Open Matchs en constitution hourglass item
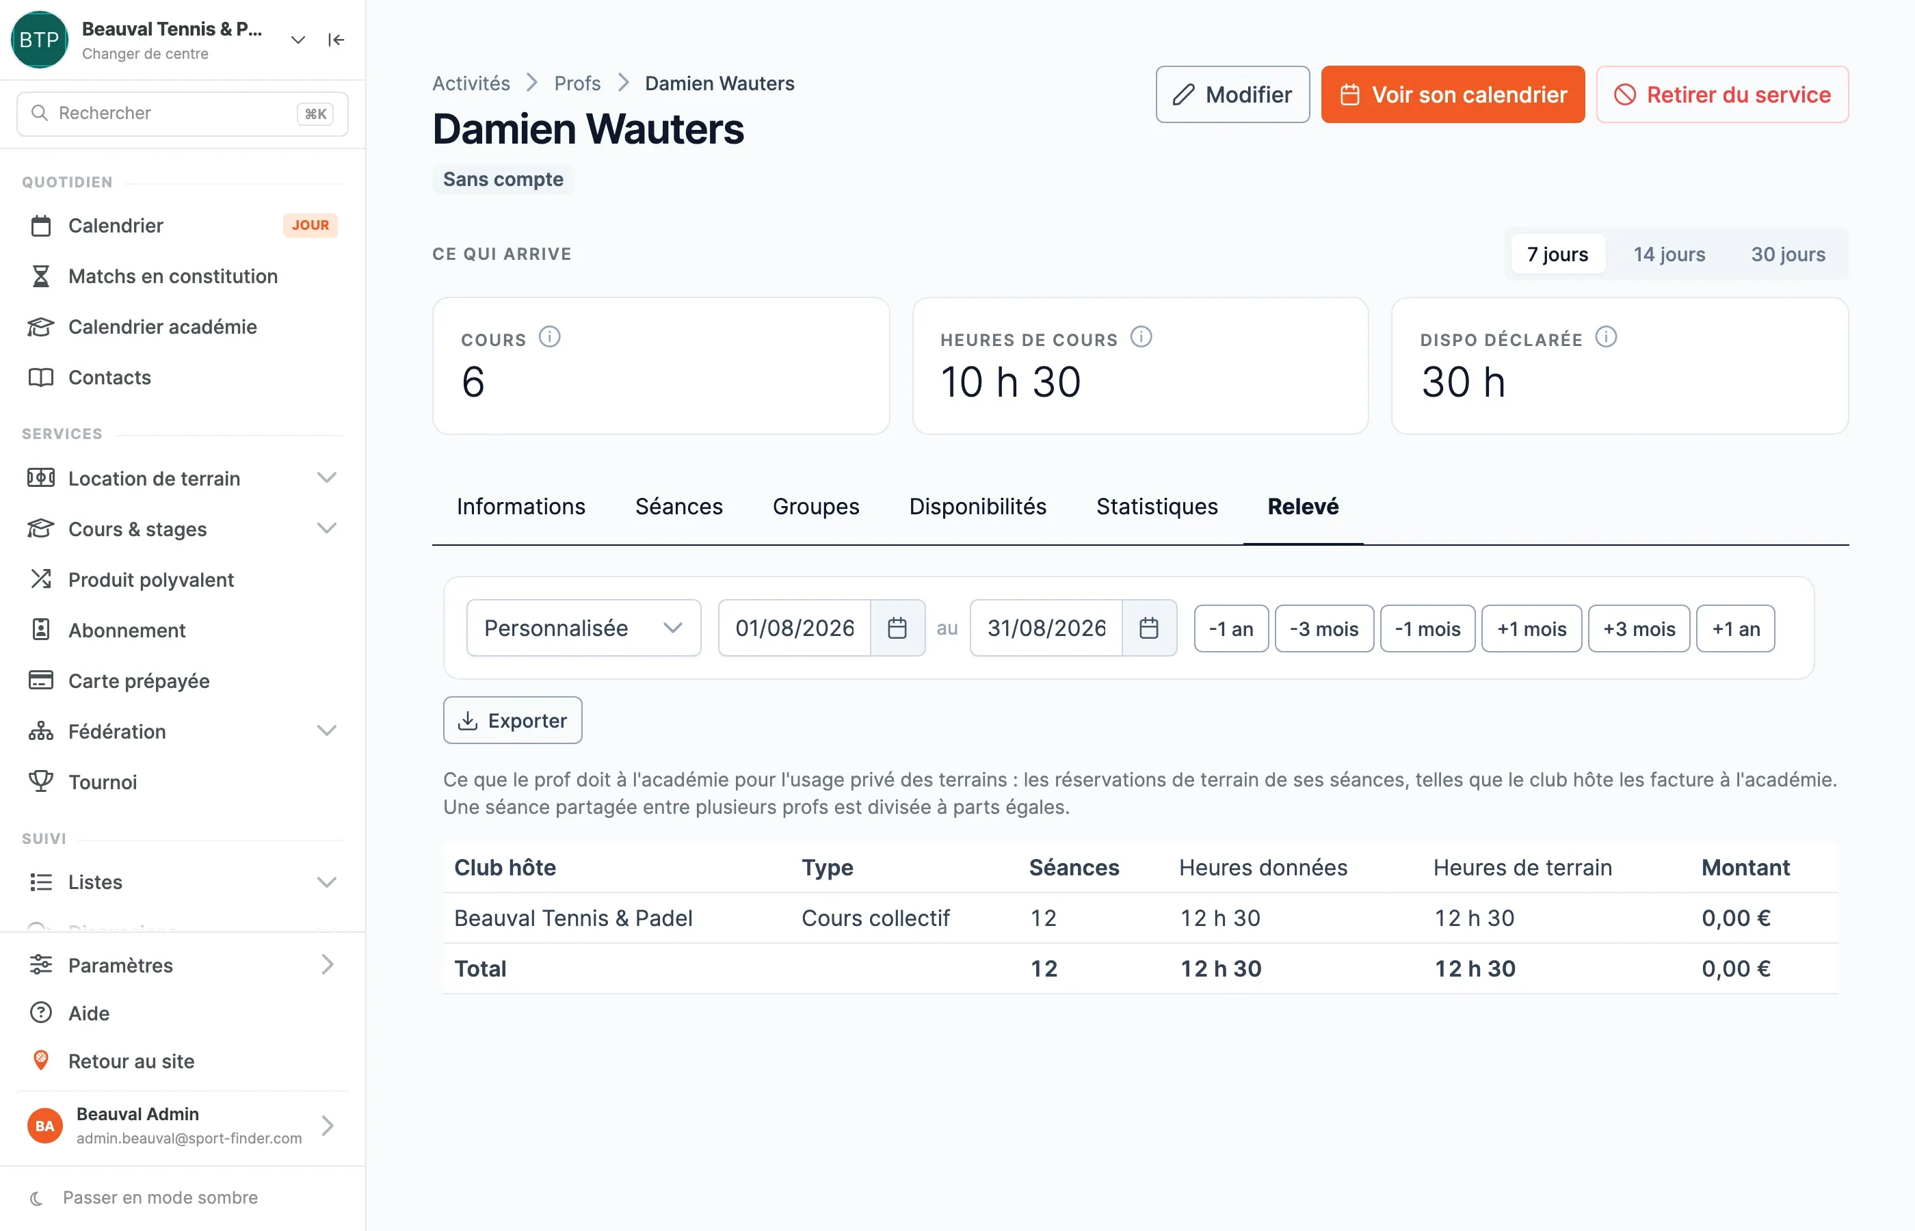Image resolution: width=1915 pixels, height=1231 pixels. pyautogui.click(x=182, y=276)
